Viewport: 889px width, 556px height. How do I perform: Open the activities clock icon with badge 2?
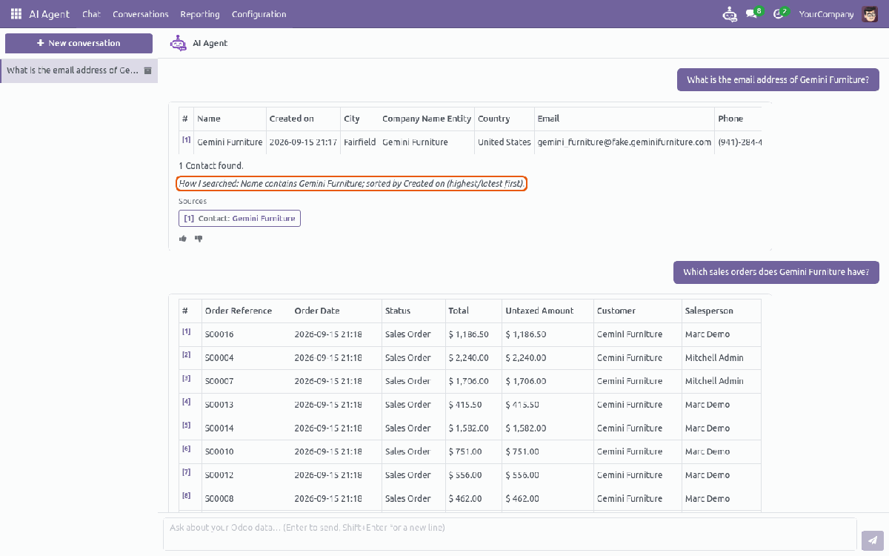(x=780, y=13)
